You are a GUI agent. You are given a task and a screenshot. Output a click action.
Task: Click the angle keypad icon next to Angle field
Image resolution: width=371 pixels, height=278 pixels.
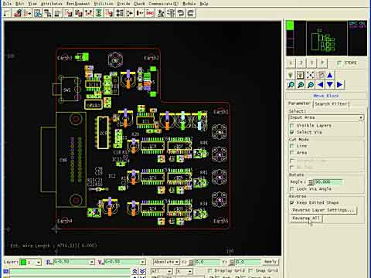click(311, 182)
